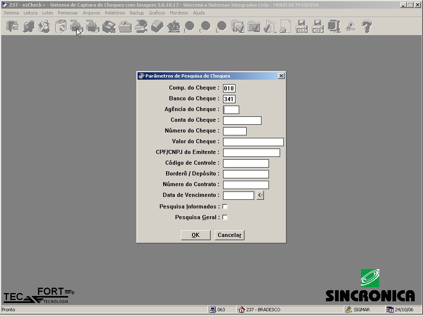
Task: Click into the CPF/CNPJ do Emitente field
Action: 252,153
